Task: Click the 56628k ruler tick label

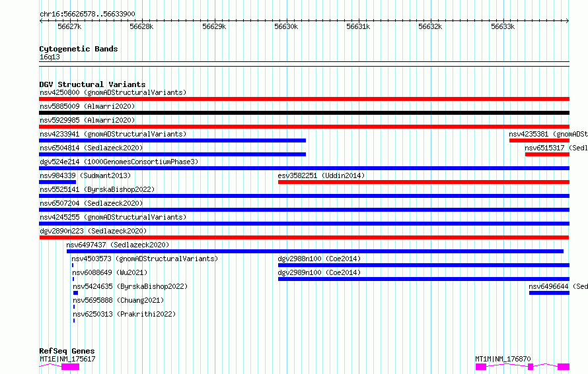Action: (141, 26)
